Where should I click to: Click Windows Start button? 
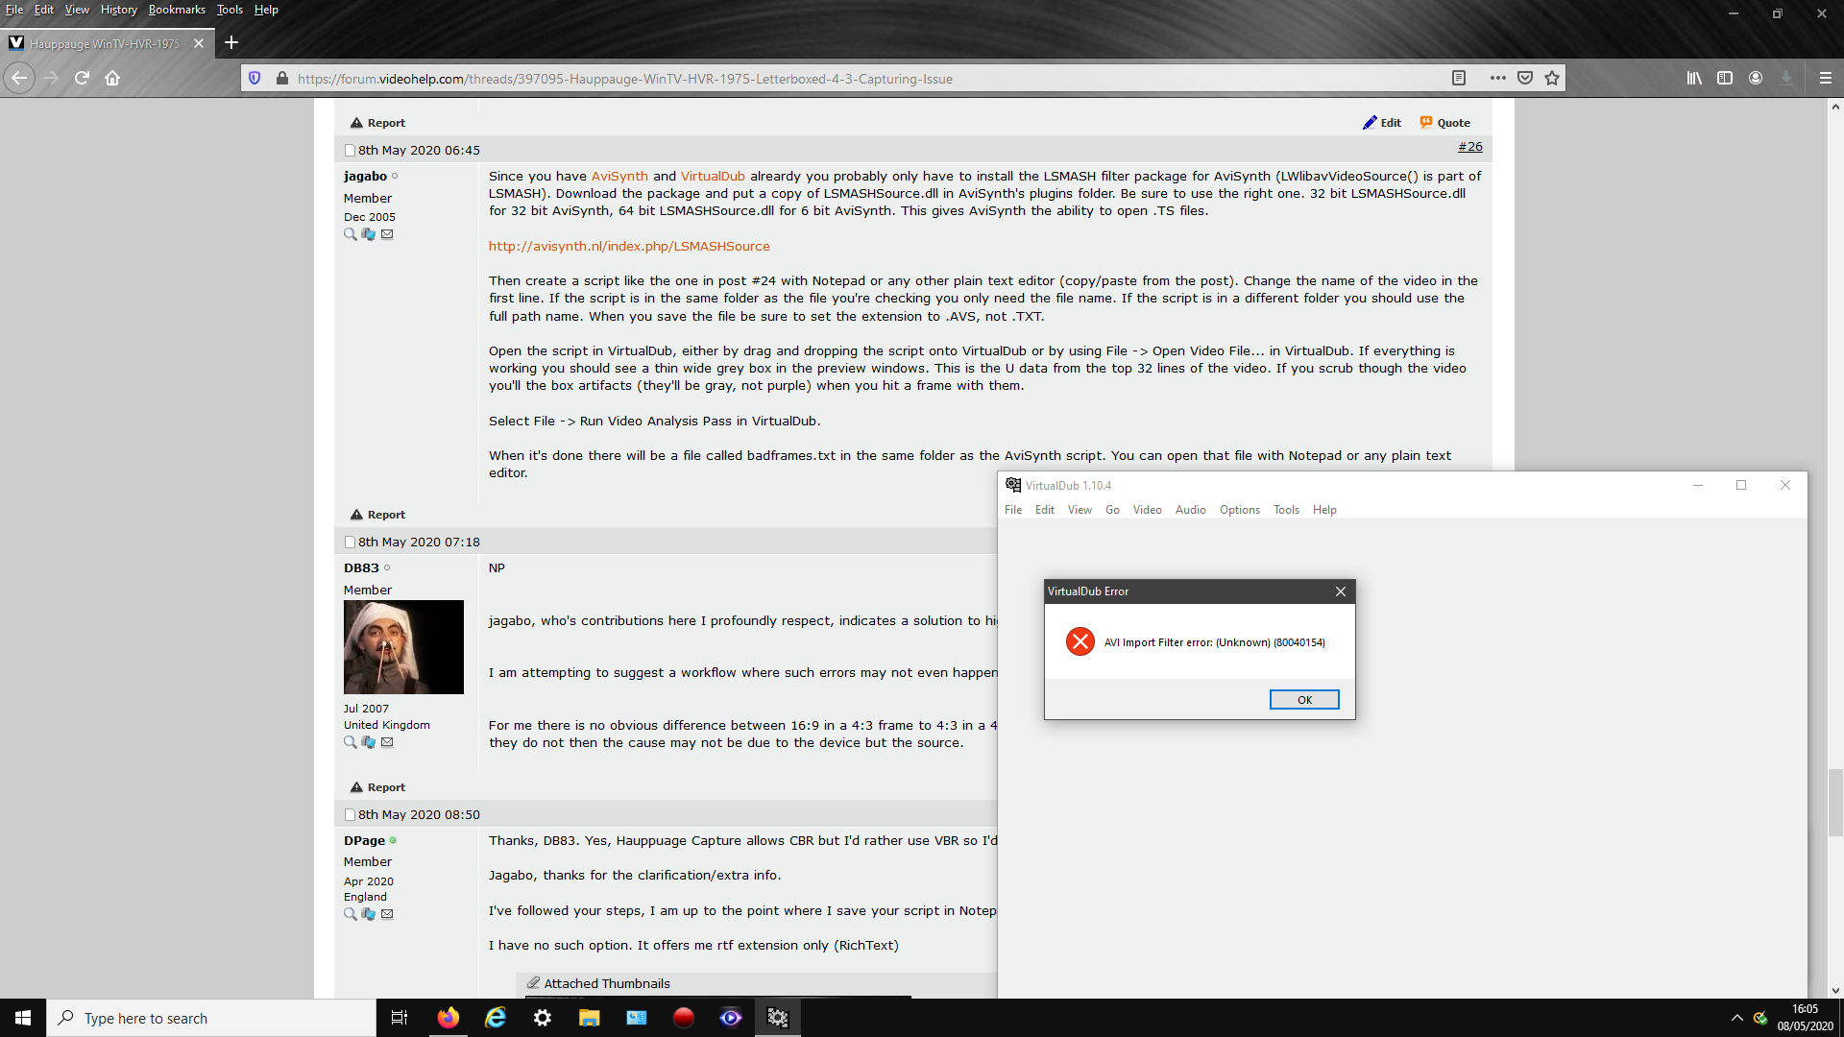[23, 1018]
